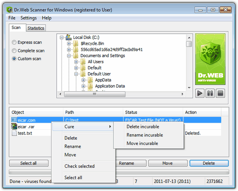This screenshot has width=238, height=191.
Task: Click the Default User folder icon
Action: click(x=83, y=74)
